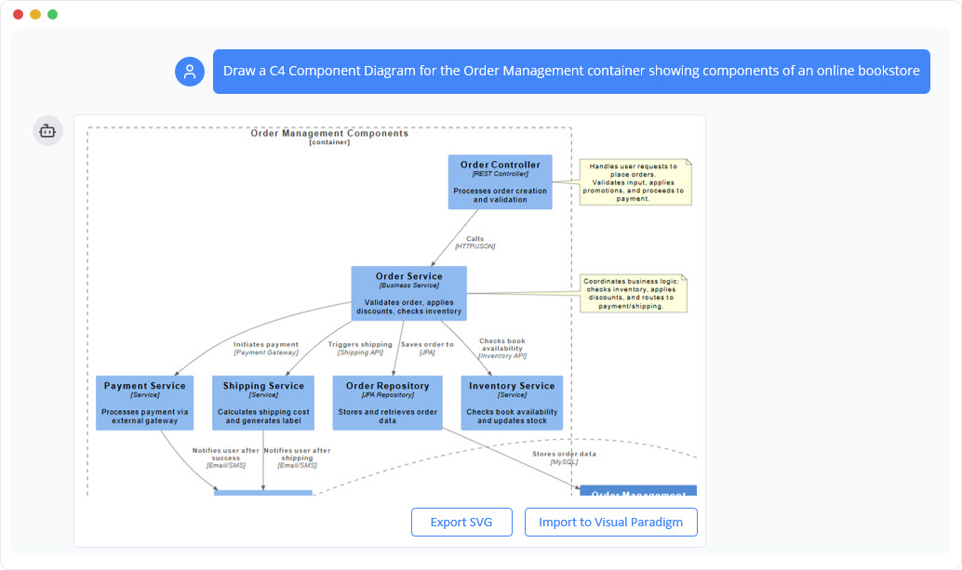
Task: Select the Order Repository JPA component
Action: 387,402
